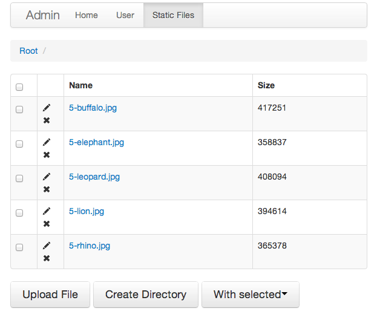The image size is (377, 326).
Task: Rename 5-elephant.jpg using its pencil icon
Action: pyautogui.click(x=47, y=142)
